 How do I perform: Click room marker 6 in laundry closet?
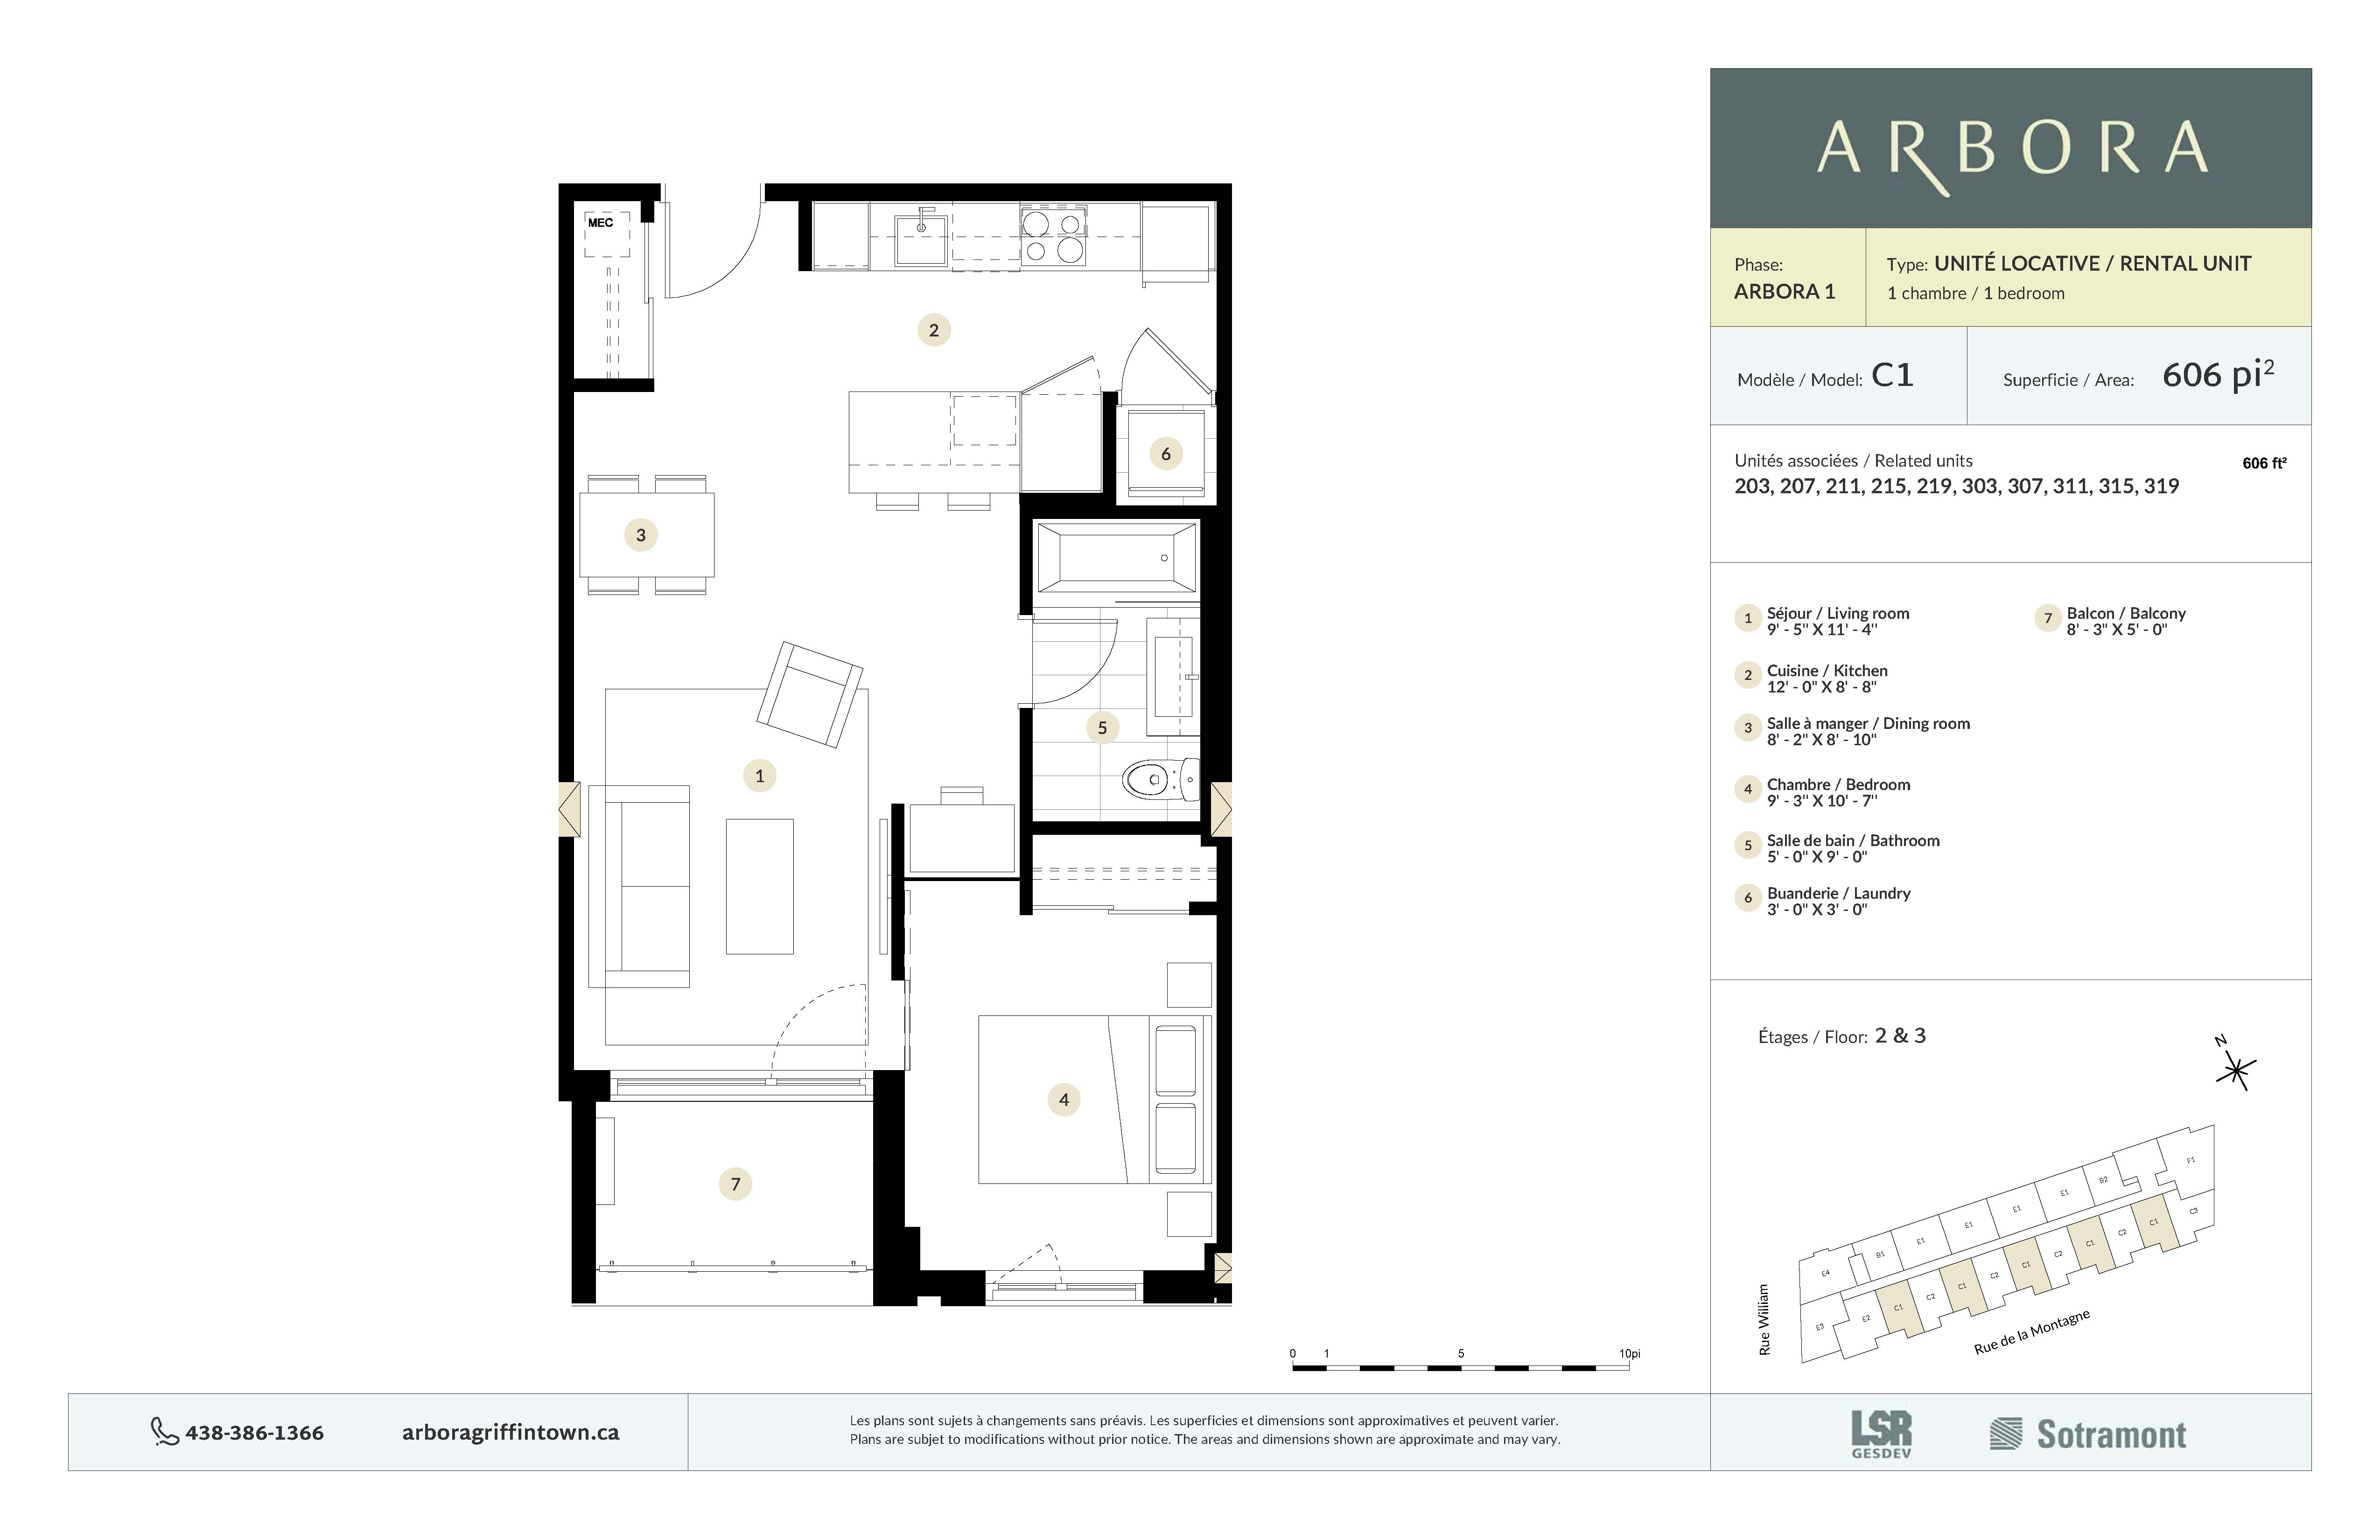tap(1166, 454)
